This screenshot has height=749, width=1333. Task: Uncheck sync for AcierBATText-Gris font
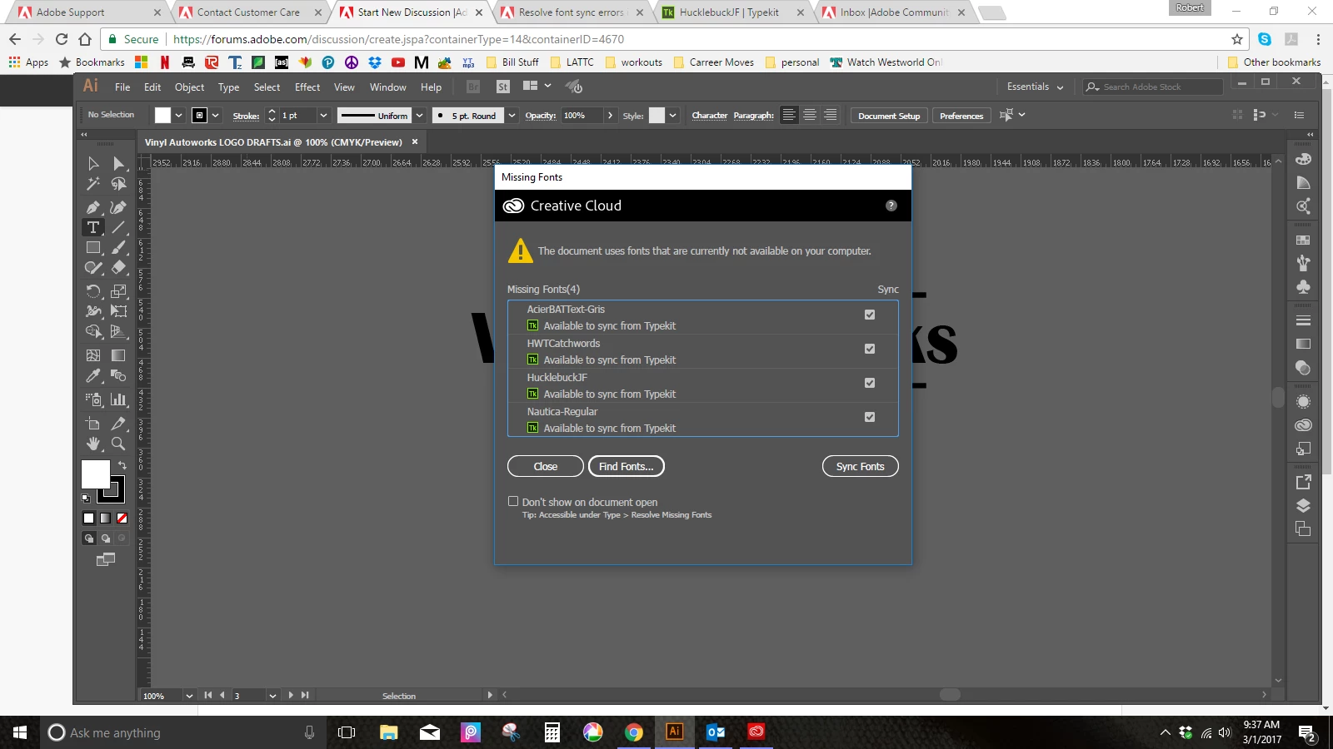coord(870,315)
